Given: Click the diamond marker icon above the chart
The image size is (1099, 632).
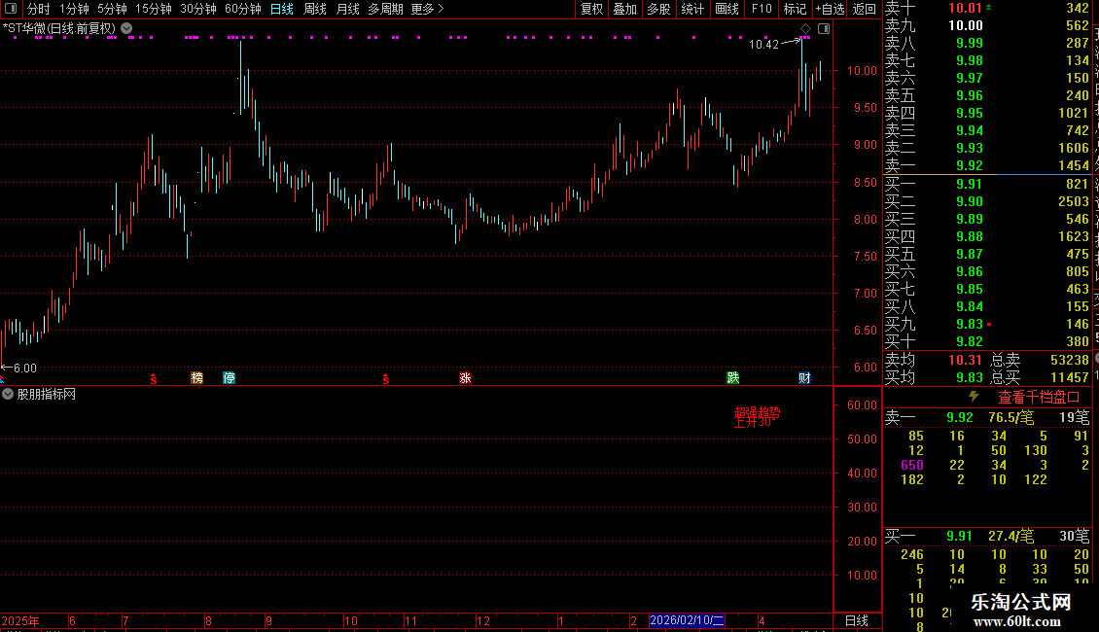Looking at the screenshot, I should (805, 29).
